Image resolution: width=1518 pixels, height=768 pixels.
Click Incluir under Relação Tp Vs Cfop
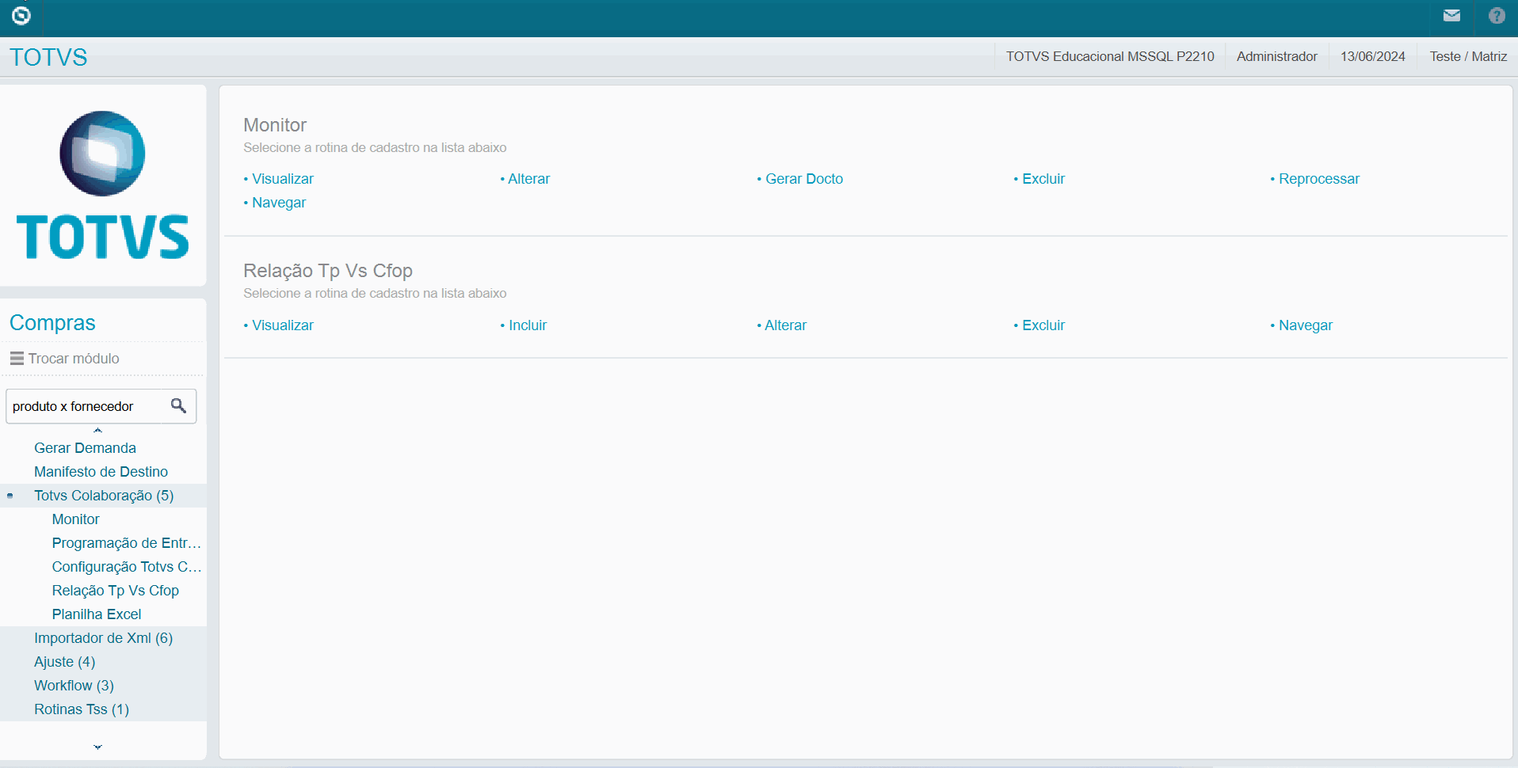(528, 325)
